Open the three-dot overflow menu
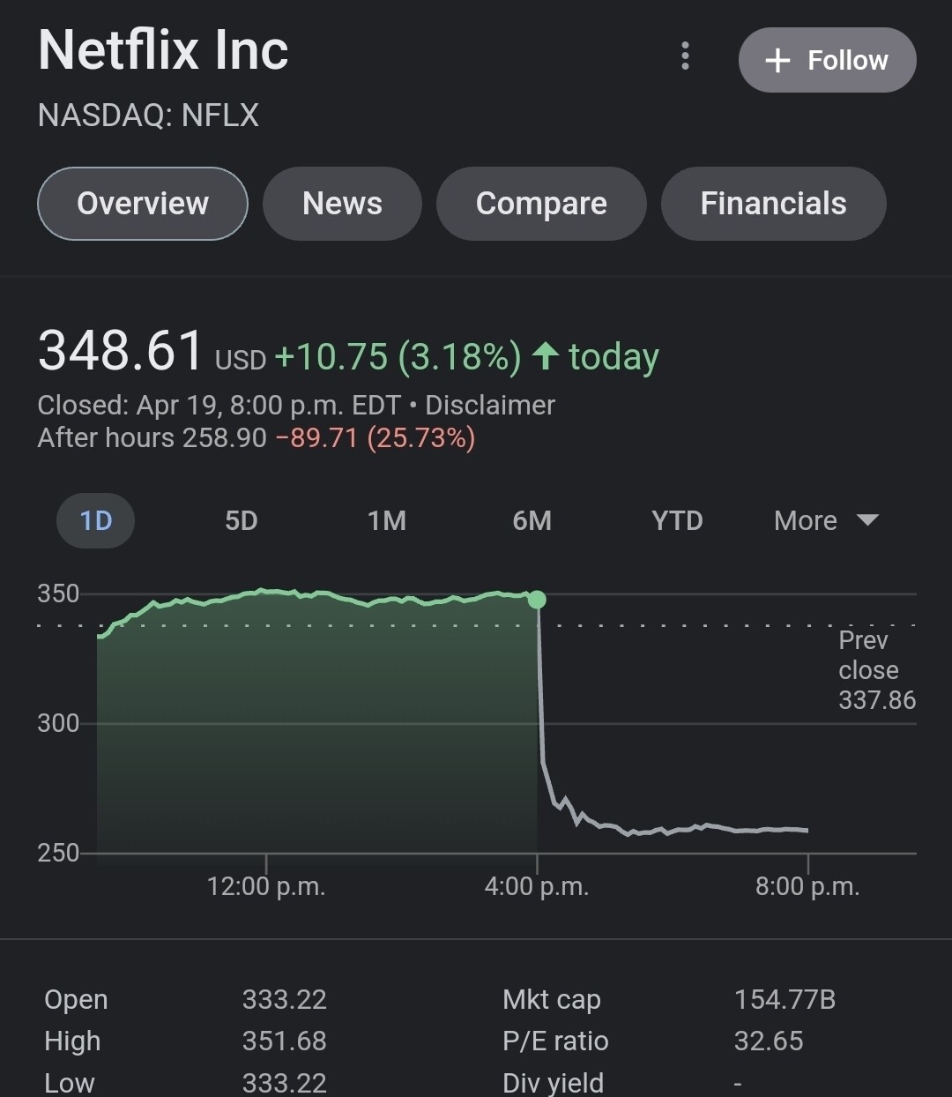The image size is (952, 1097). tap(685, 56)
